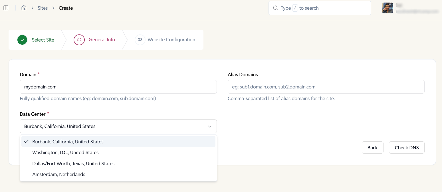The width and height of the screenshot is (442, 192).
Task: Click the green Select Site checkmark circle
Action: coord(22,40)
